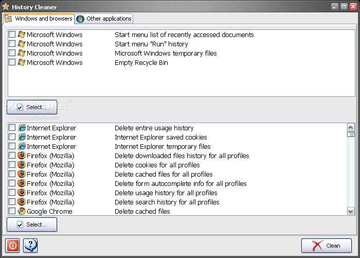Click the browser list scrollbar thumb
360x258 pixels.
point(351,134)
